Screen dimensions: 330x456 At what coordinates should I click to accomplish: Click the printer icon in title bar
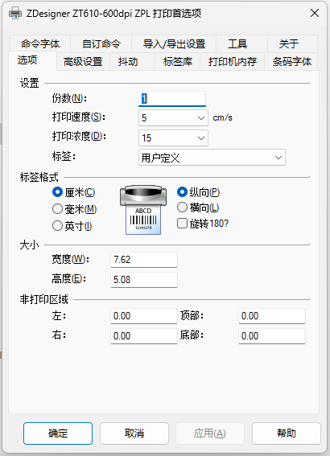coord(15,14)
